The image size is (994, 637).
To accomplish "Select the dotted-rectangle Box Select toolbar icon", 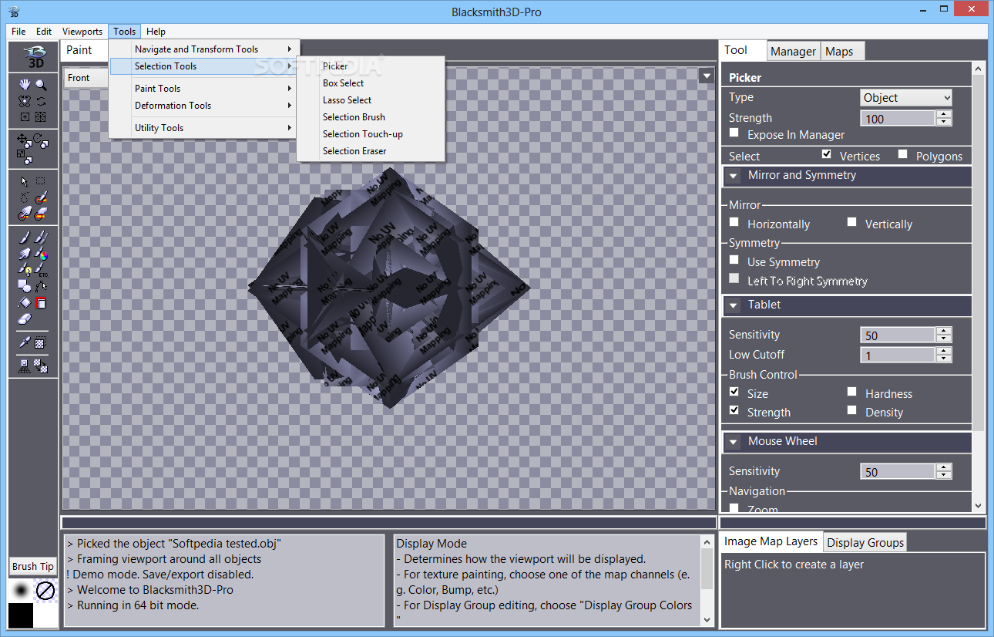I will click(x=41, y=181).
